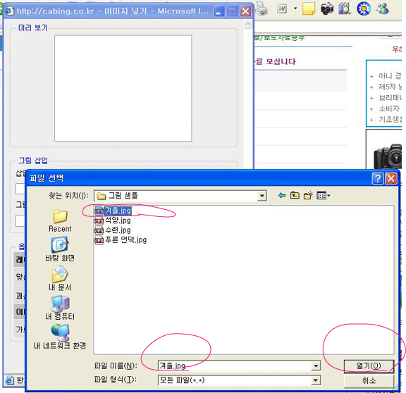The height and width of the screenshot is (393, 406).
Task: Open 내 문서 in places bar
Action: [x=60, y=278]
